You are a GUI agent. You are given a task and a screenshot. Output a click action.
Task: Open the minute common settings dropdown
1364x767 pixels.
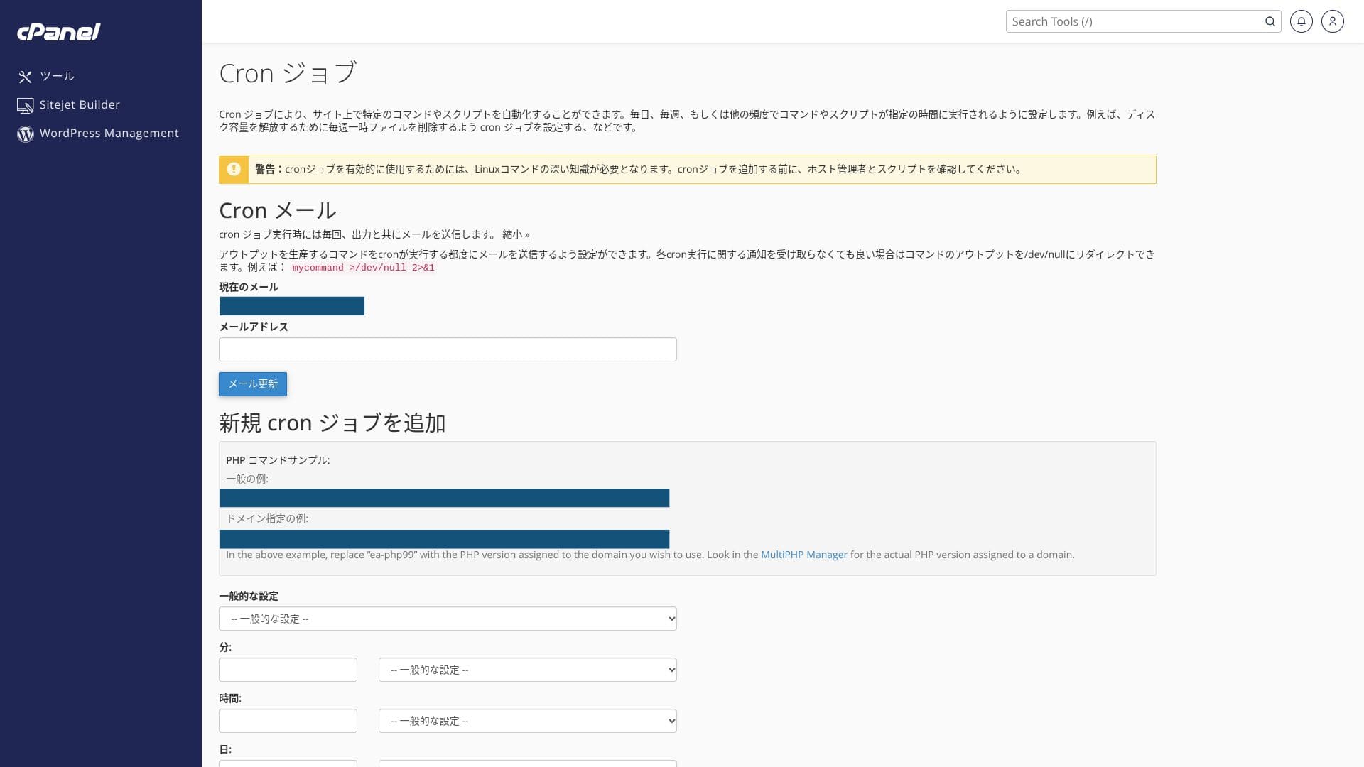[527, 670]
